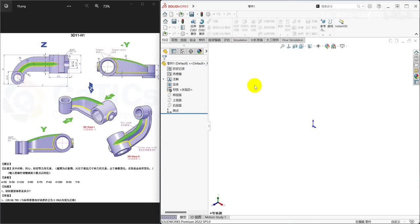Switch to the 曲面 (Surfaces) tab
The image size is (420, 224).
[183, 40]
